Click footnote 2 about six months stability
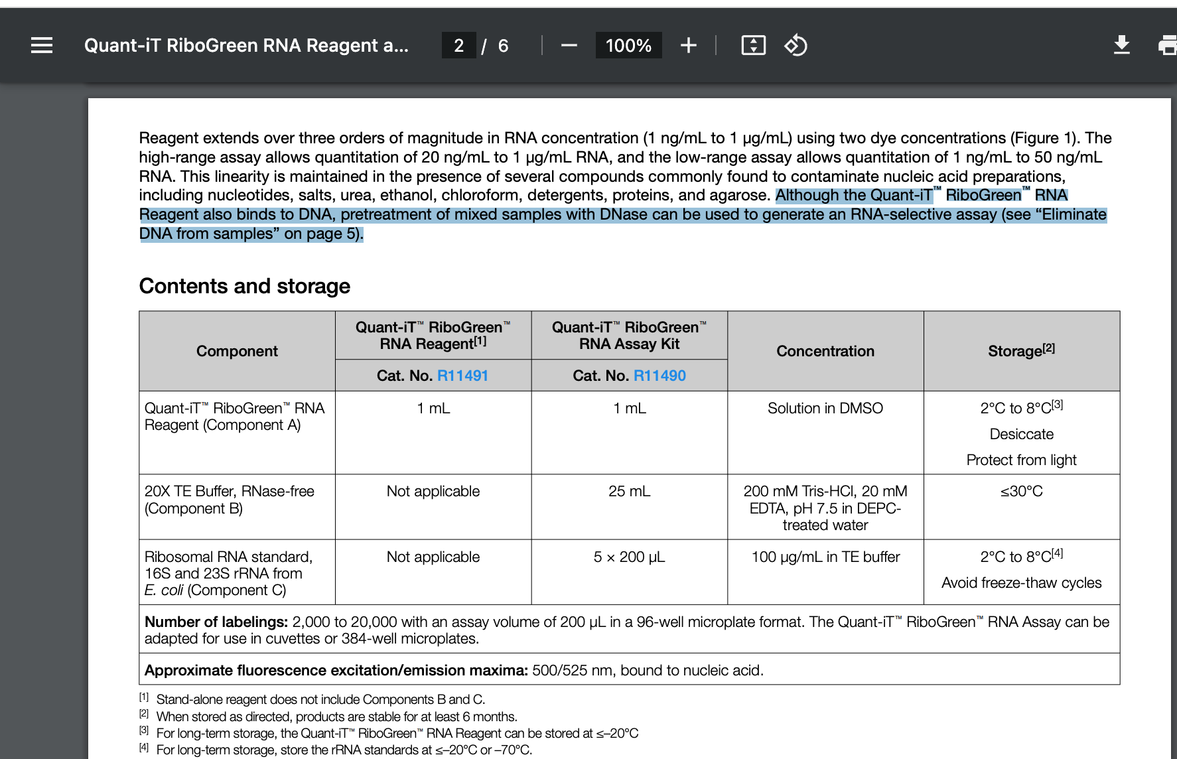This screenshot has width=1177, height=759. (x=328, y=717)
